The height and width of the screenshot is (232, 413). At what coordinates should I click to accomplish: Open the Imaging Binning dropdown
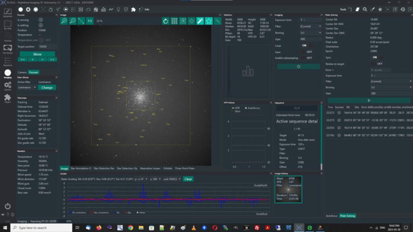click(310, 33)
